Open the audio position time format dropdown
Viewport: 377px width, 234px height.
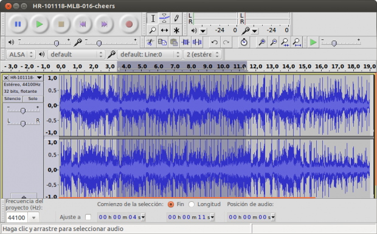point(273,218)
